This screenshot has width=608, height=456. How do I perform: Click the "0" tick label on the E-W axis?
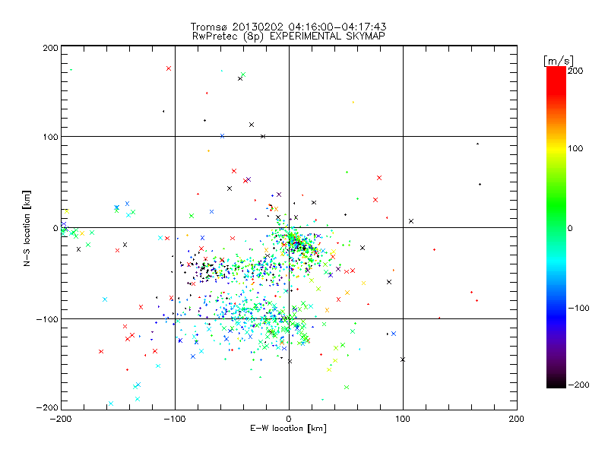point(289,419)
